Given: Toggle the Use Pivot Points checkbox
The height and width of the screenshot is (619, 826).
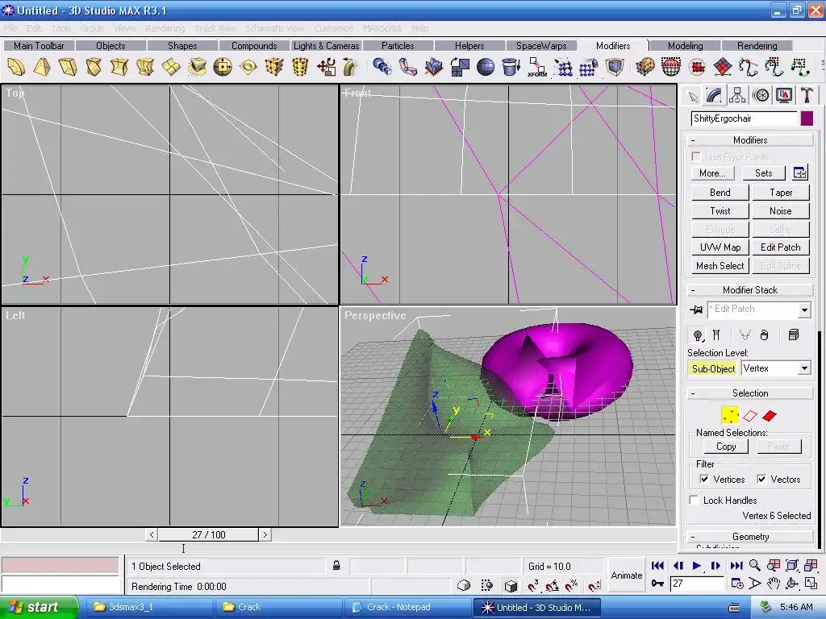Looking at the screenshot, I should point(696,156).
